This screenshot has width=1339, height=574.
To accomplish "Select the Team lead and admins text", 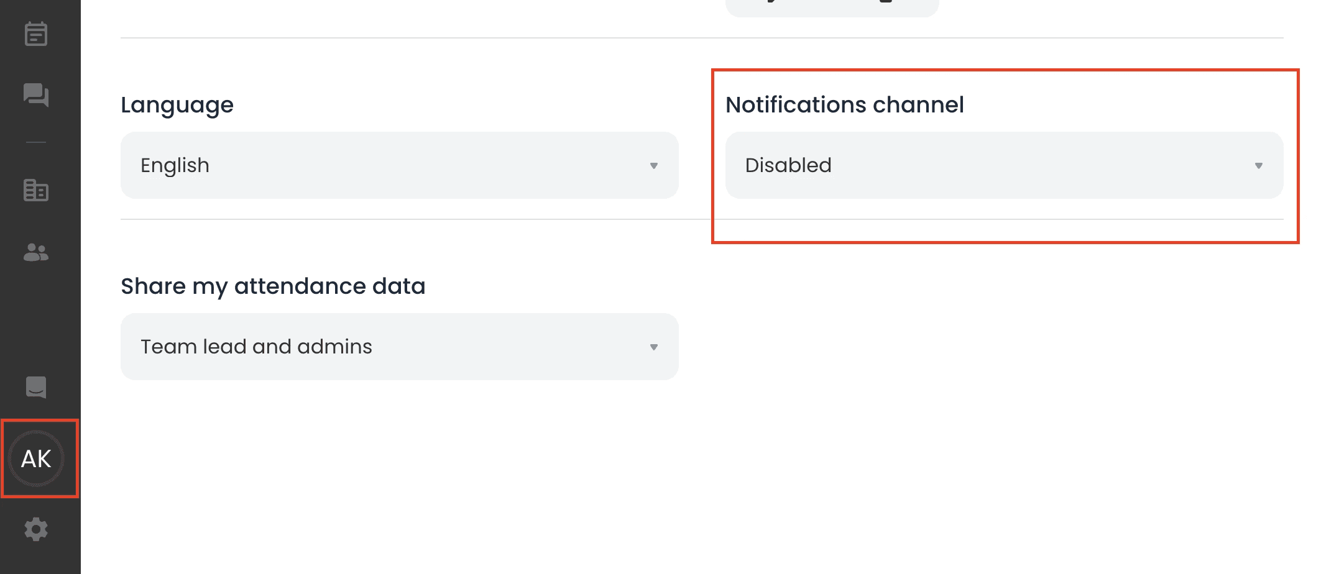I will pos(256,347).
